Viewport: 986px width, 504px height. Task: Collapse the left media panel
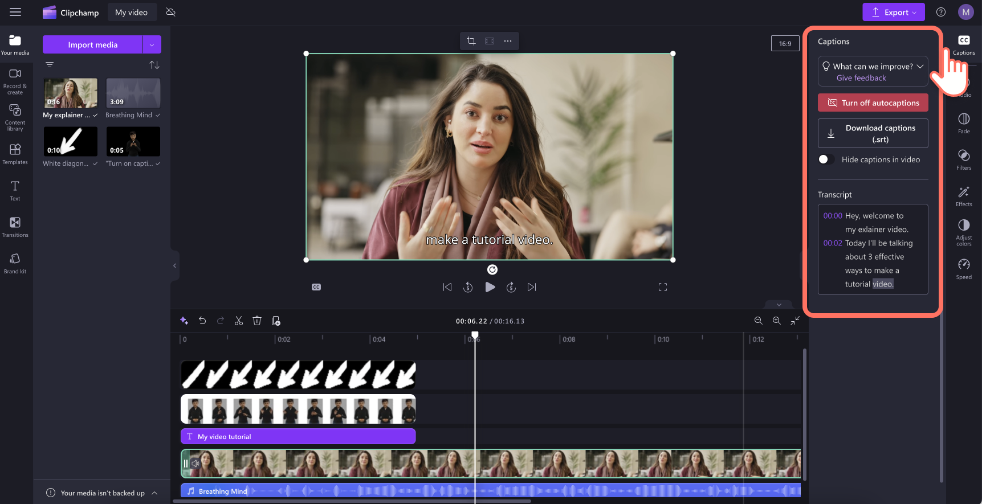pyautogui.click(x=175, y=265)
